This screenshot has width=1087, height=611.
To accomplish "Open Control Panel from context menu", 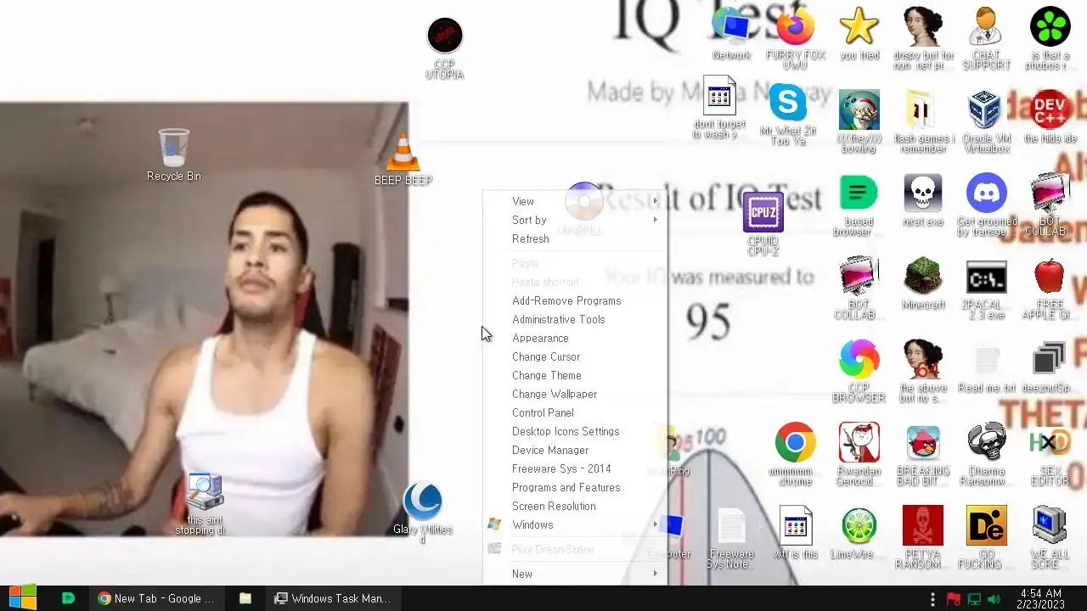I will (x=575, y=412).
